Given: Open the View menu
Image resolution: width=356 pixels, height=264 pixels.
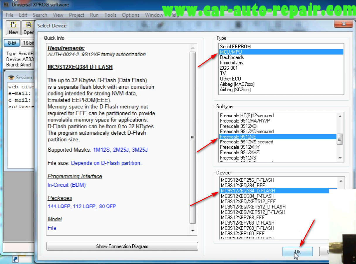Looking at the screenshot, I should pyautogui.click(x=58, y=15).
